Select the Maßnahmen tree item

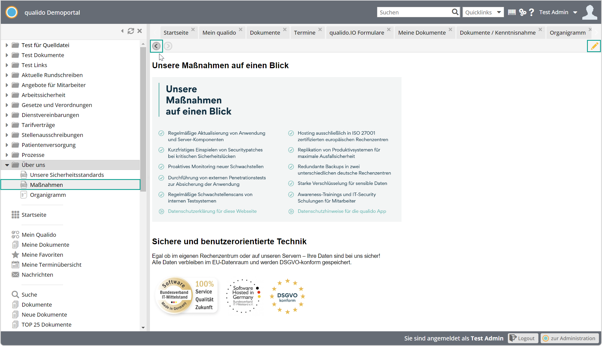(x=71, y=185)
